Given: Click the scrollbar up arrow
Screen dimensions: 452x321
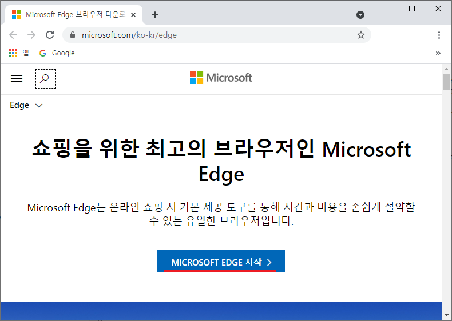Looking at the screenshot, I should pyautogui.click(x=446, y=69).
